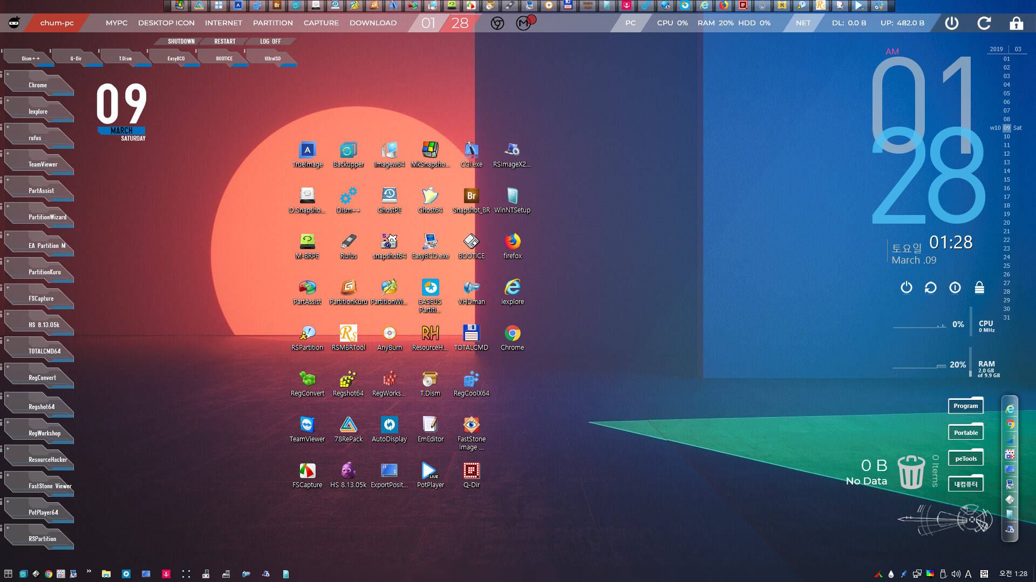Open EasyBCD.exe desktop icon

(x=430, y=246)
